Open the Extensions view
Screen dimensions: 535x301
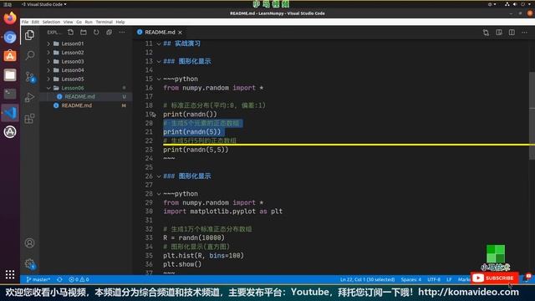coord(30,119)
